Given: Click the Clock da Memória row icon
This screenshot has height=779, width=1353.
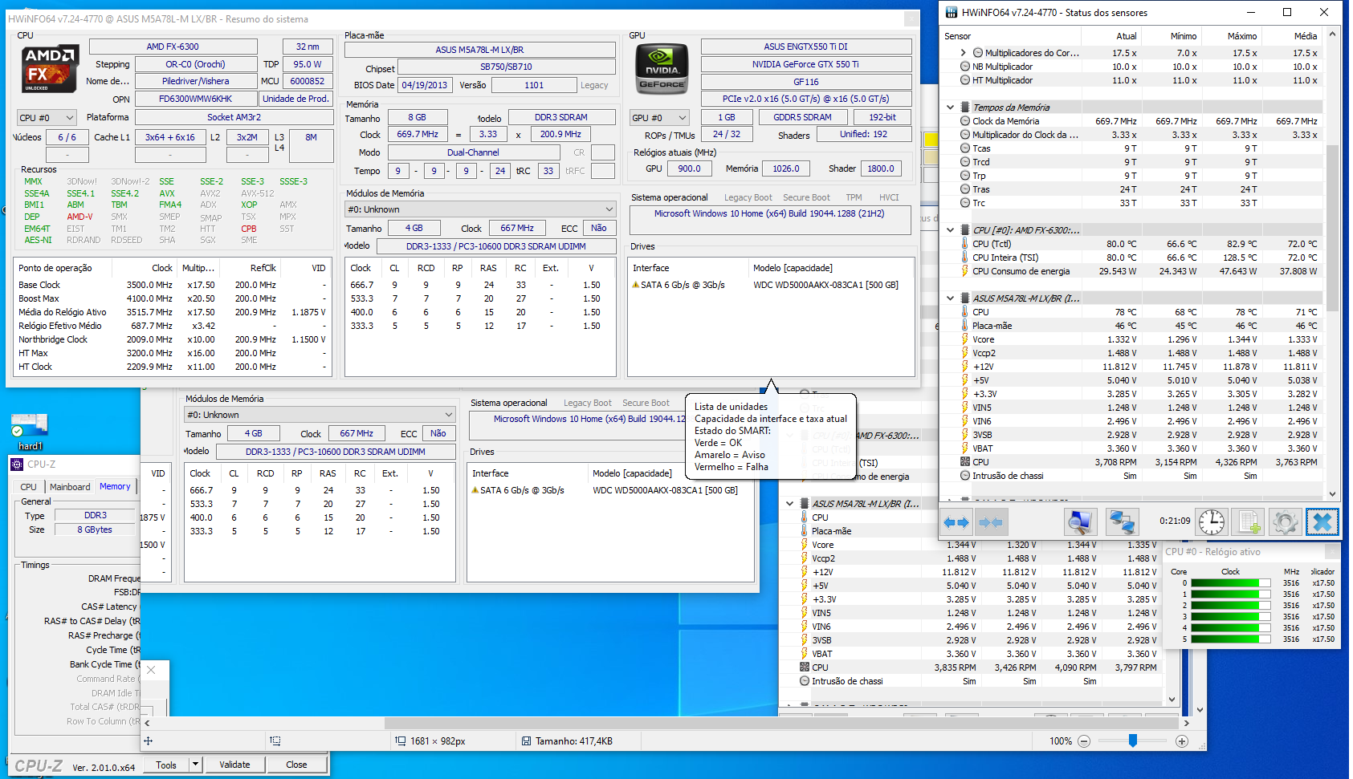Looking at the screenshot, I should click(965, 121).
